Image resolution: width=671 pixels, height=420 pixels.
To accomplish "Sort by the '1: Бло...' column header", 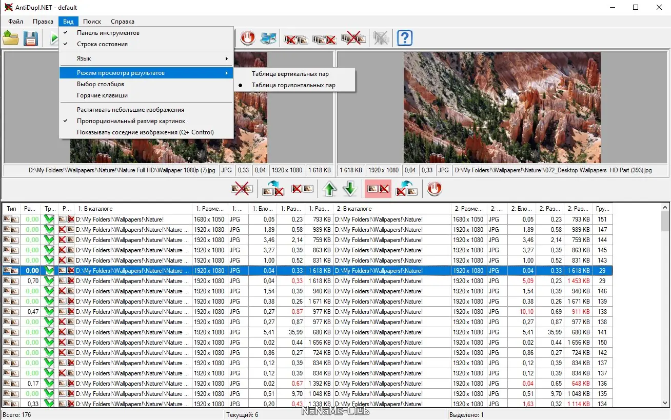I will (263, 209).
